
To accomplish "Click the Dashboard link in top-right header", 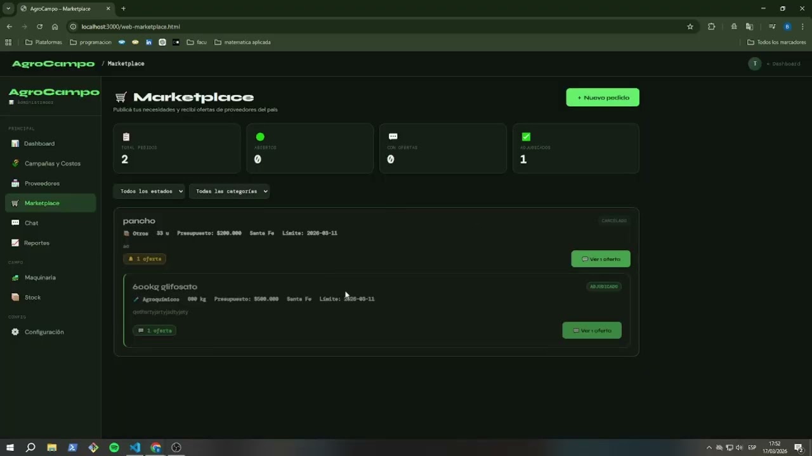I will tap(783, 64).
